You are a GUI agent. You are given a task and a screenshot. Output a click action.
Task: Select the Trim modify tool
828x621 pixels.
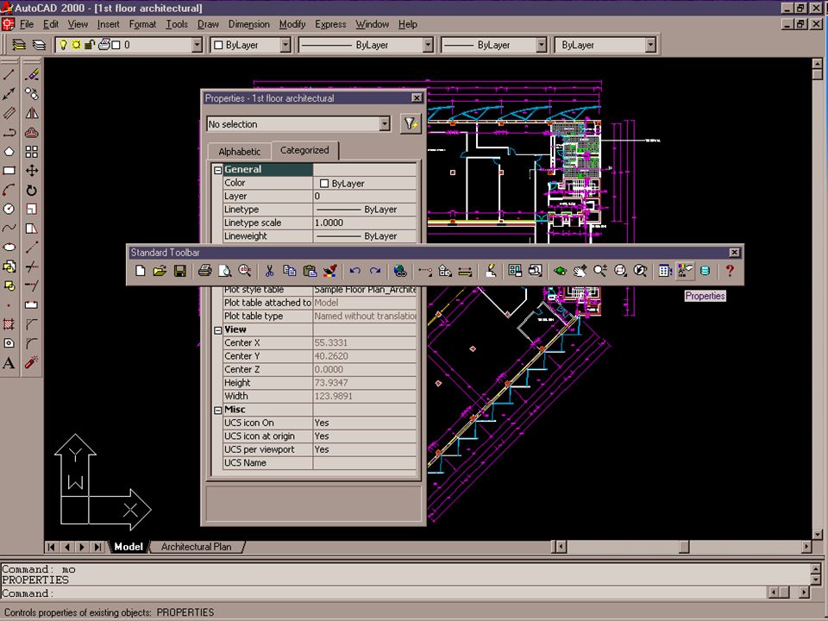click(x=32, y=267)
